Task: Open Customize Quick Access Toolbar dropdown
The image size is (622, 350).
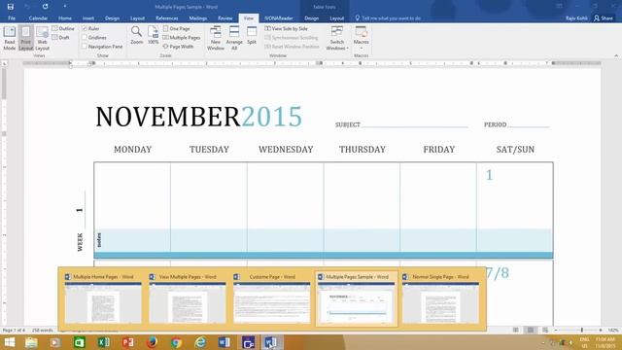Action: 65,7
